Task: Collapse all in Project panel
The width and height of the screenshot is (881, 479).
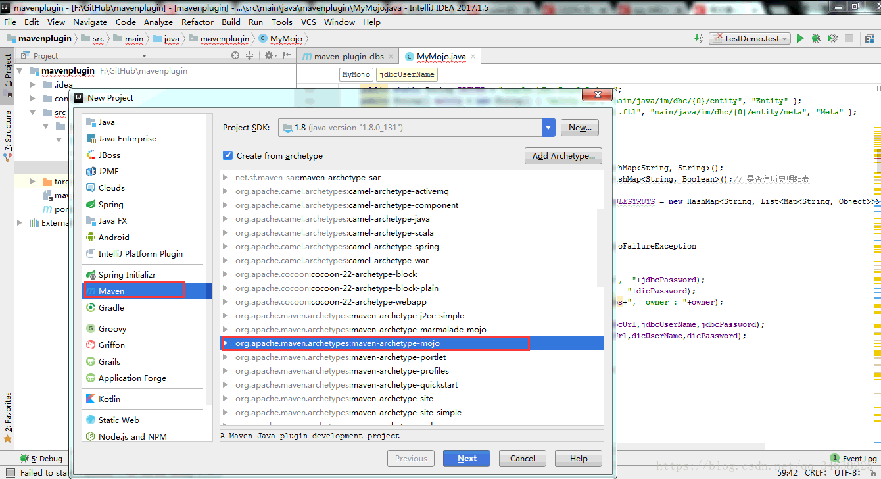Action: 250,56
